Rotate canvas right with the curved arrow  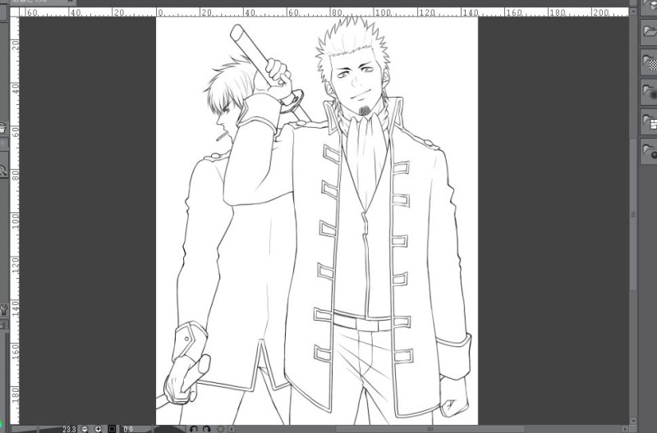206,429
